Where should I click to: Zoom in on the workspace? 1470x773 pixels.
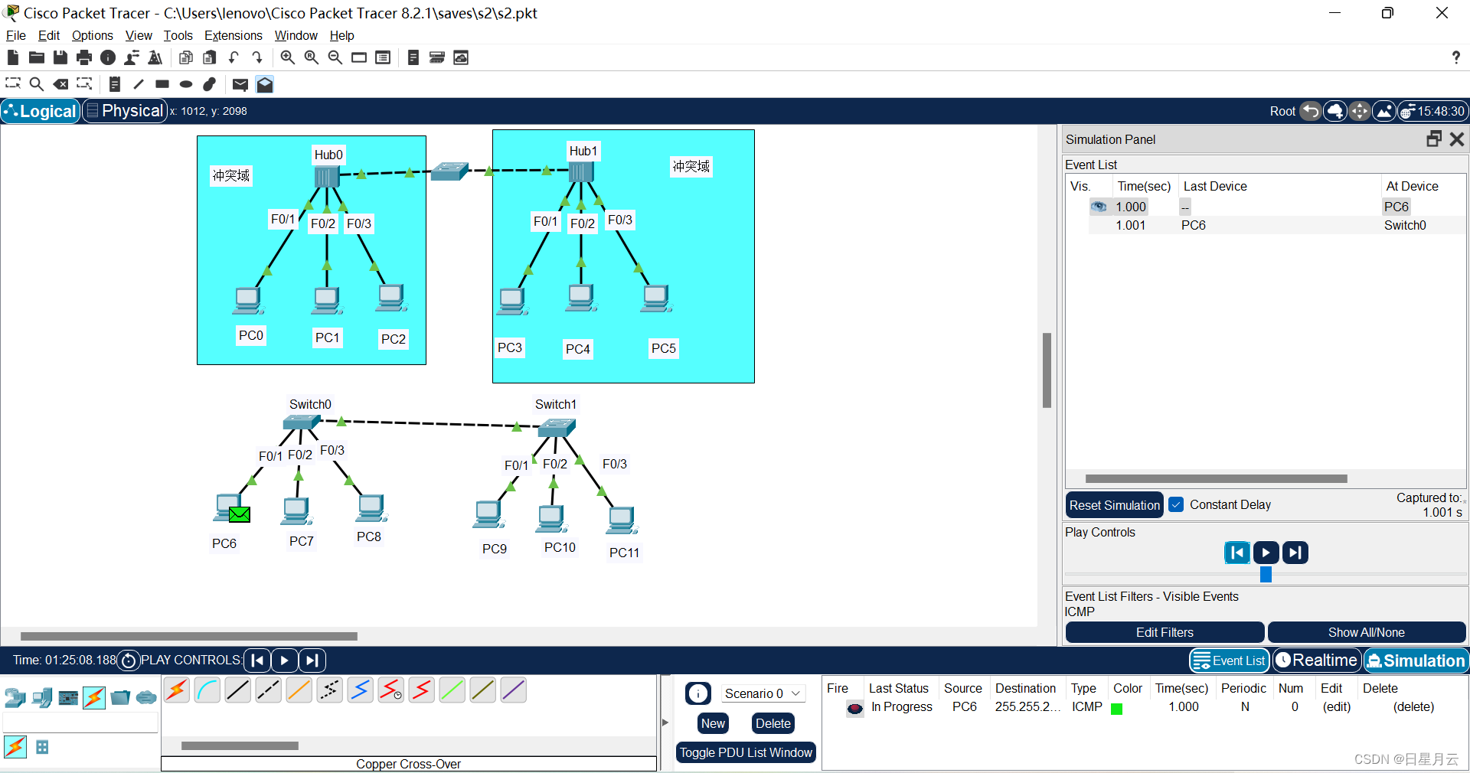pyautogui.click(x=288, y=57)
